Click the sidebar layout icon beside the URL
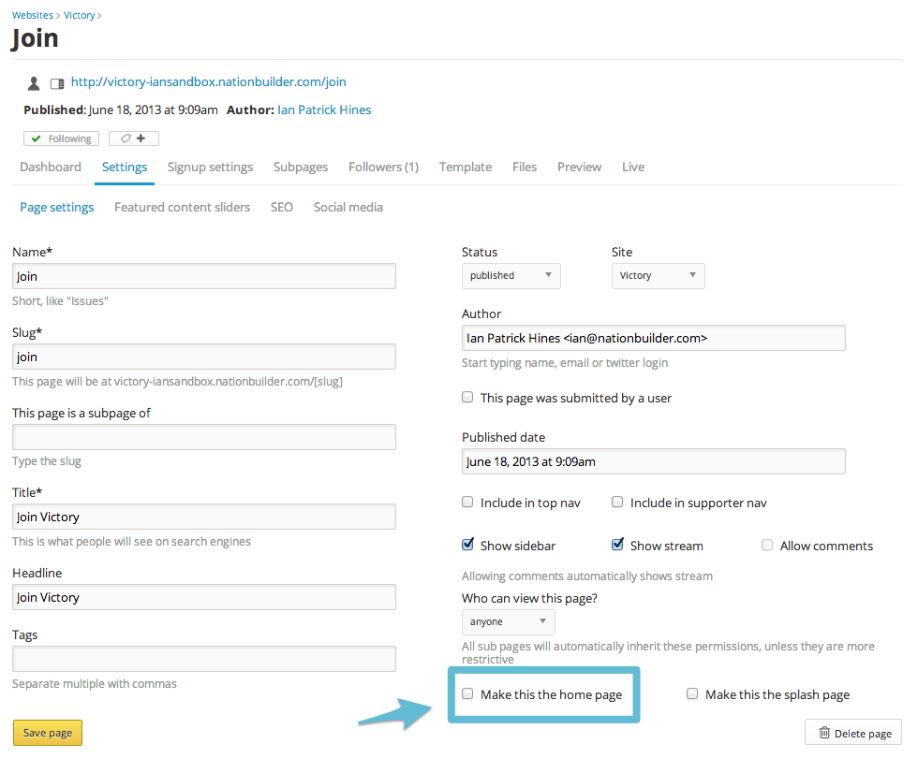The height and width of the screenshot is (773, 918). coord(57,83)
